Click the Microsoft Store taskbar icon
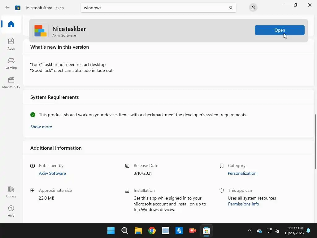 206,231
